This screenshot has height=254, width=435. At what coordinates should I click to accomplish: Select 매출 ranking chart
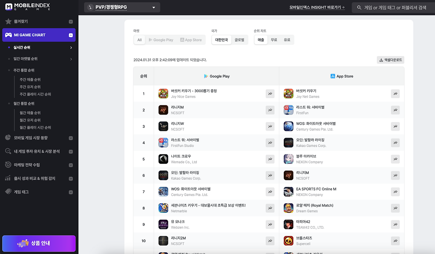tap(261, 40)
